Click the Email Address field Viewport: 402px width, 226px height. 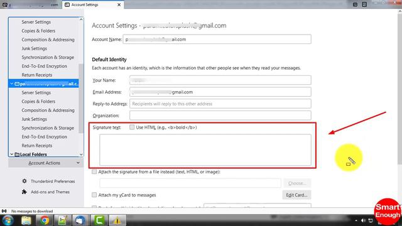220,92
